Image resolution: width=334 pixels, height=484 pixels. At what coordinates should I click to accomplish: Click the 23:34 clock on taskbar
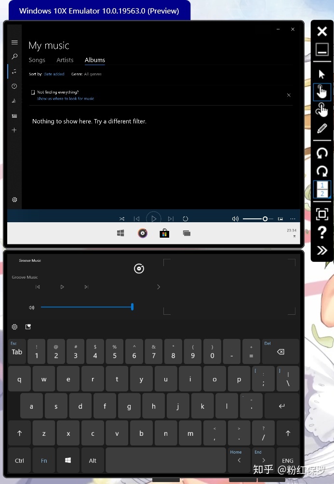click(x=292, y=230)
